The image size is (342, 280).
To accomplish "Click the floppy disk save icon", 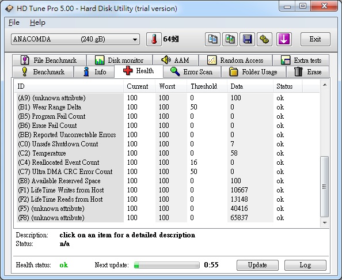I will 247,39.
